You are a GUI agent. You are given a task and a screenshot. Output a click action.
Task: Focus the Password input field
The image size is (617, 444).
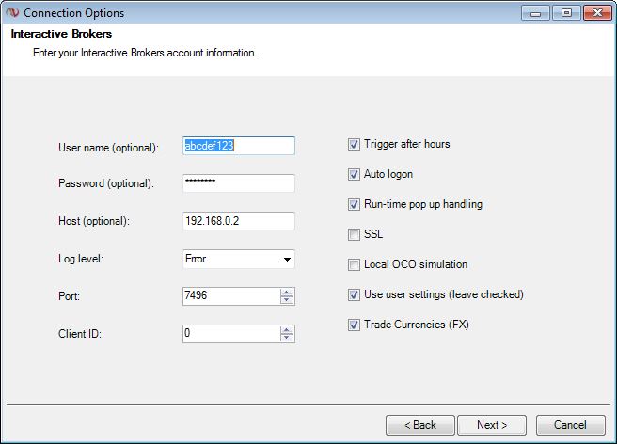[x=239, y=183]
